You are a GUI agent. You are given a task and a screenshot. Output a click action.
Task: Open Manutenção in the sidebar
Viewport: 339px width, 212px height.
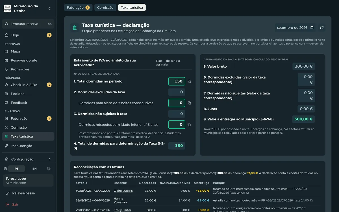coord(28,146)
